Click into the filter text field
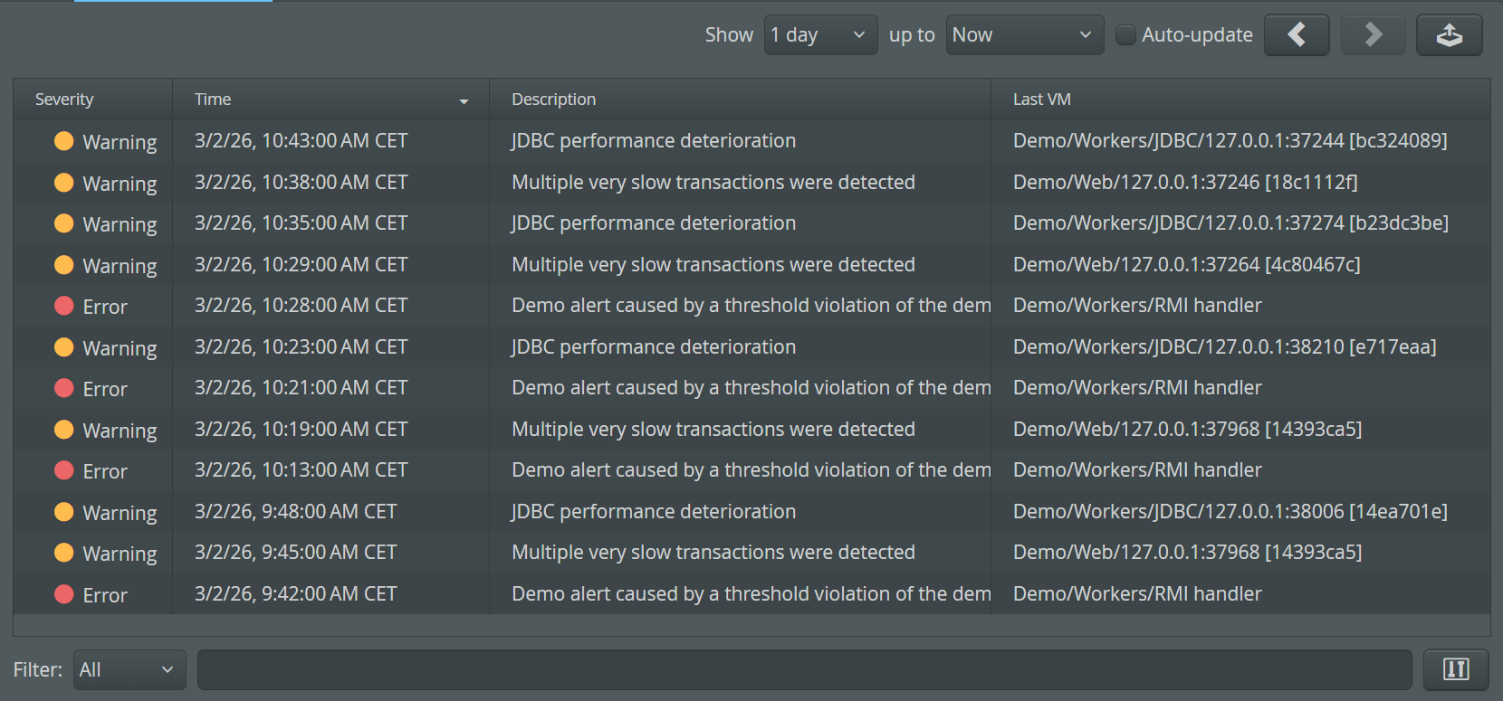The width and height of the screenshot is (1503, 701). point(804,670)
